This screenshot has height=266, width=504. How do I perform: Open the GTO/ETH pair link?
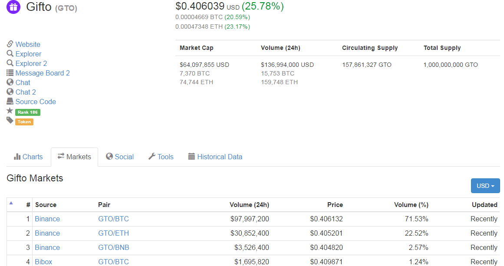pyautogui.click(x=113, y=233)
